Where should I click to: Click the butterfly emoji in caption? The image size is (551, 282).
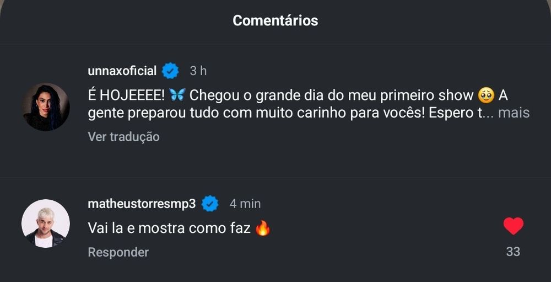177,95
